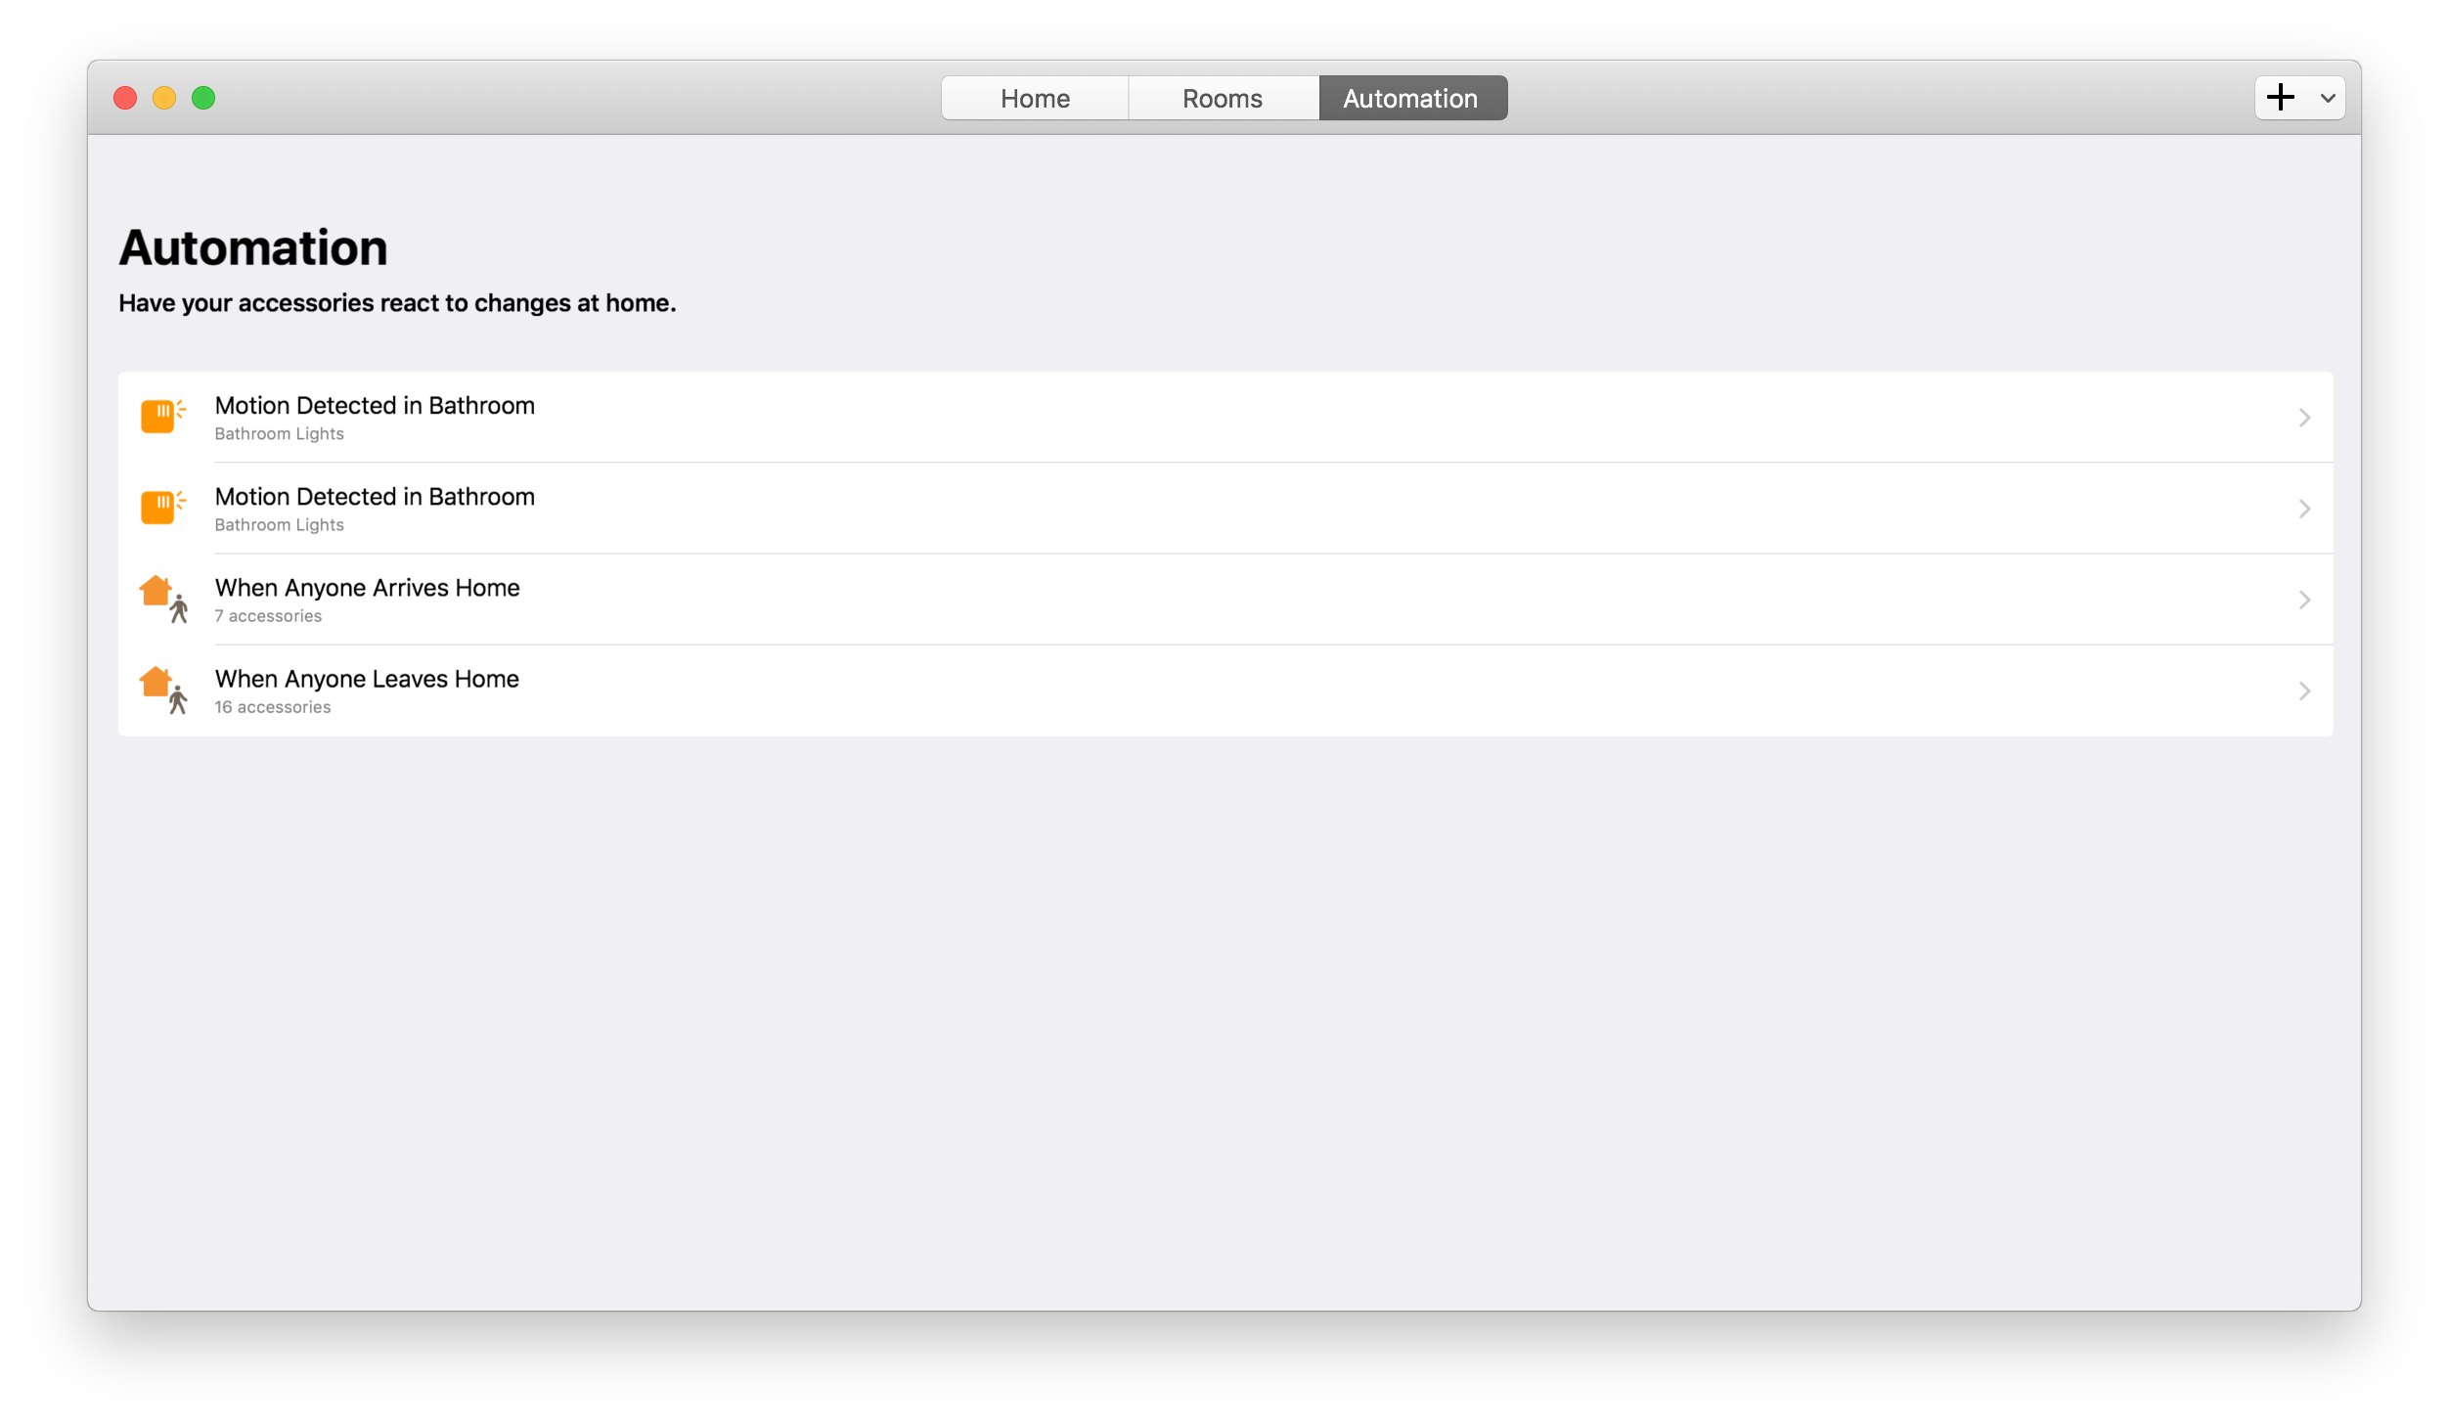This screenshot has height=1426, width=2449.
Task: Expand details of first Motion Detected in Bathroom automation
Action: click(2306, 417)
